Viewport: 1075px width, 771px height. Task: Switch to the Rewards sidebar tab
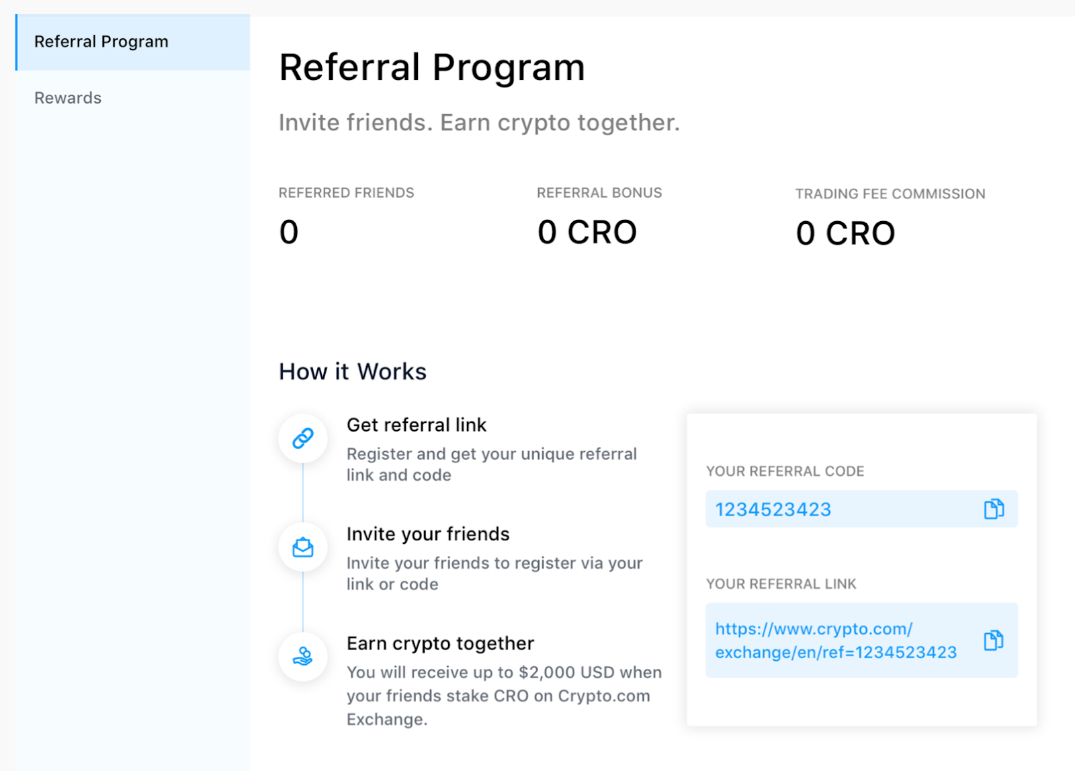68,98
